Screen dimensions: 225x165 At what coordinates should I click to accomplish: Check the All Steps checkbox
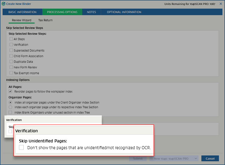(x=11, y=39)
